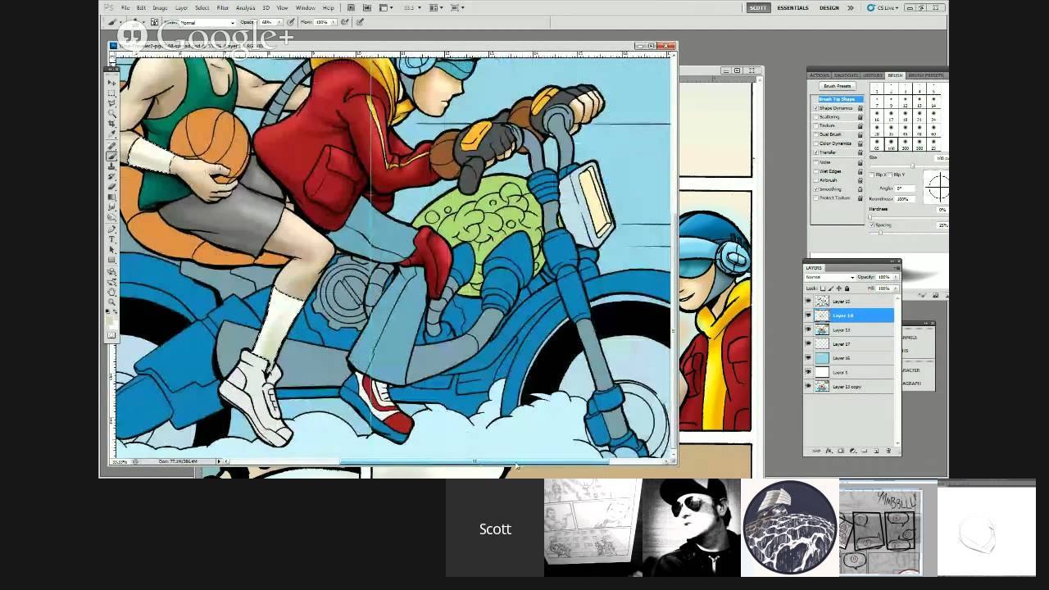Screen dimensions: 1049x590
Task: Open the Filter menu
Action: [x=223, y=8]
